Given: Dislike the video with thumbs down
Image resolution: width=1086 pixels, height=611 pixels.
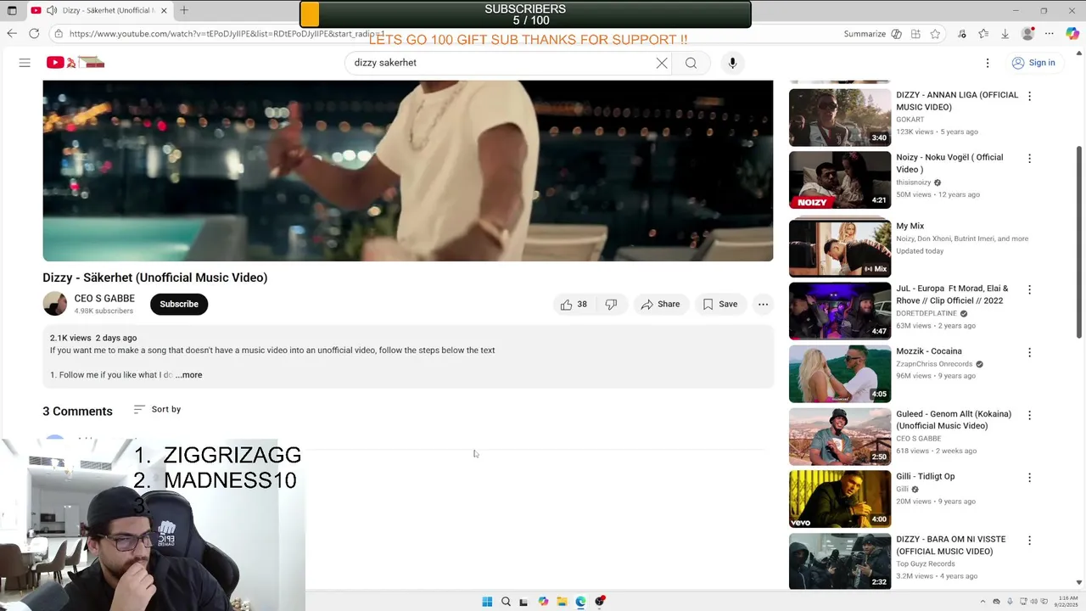Looking at the screenshot, I should click(611, 304).
